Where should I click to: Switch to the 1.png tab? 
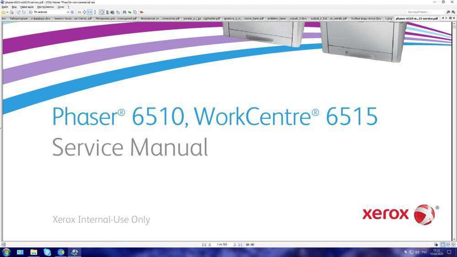pos(388,19)
